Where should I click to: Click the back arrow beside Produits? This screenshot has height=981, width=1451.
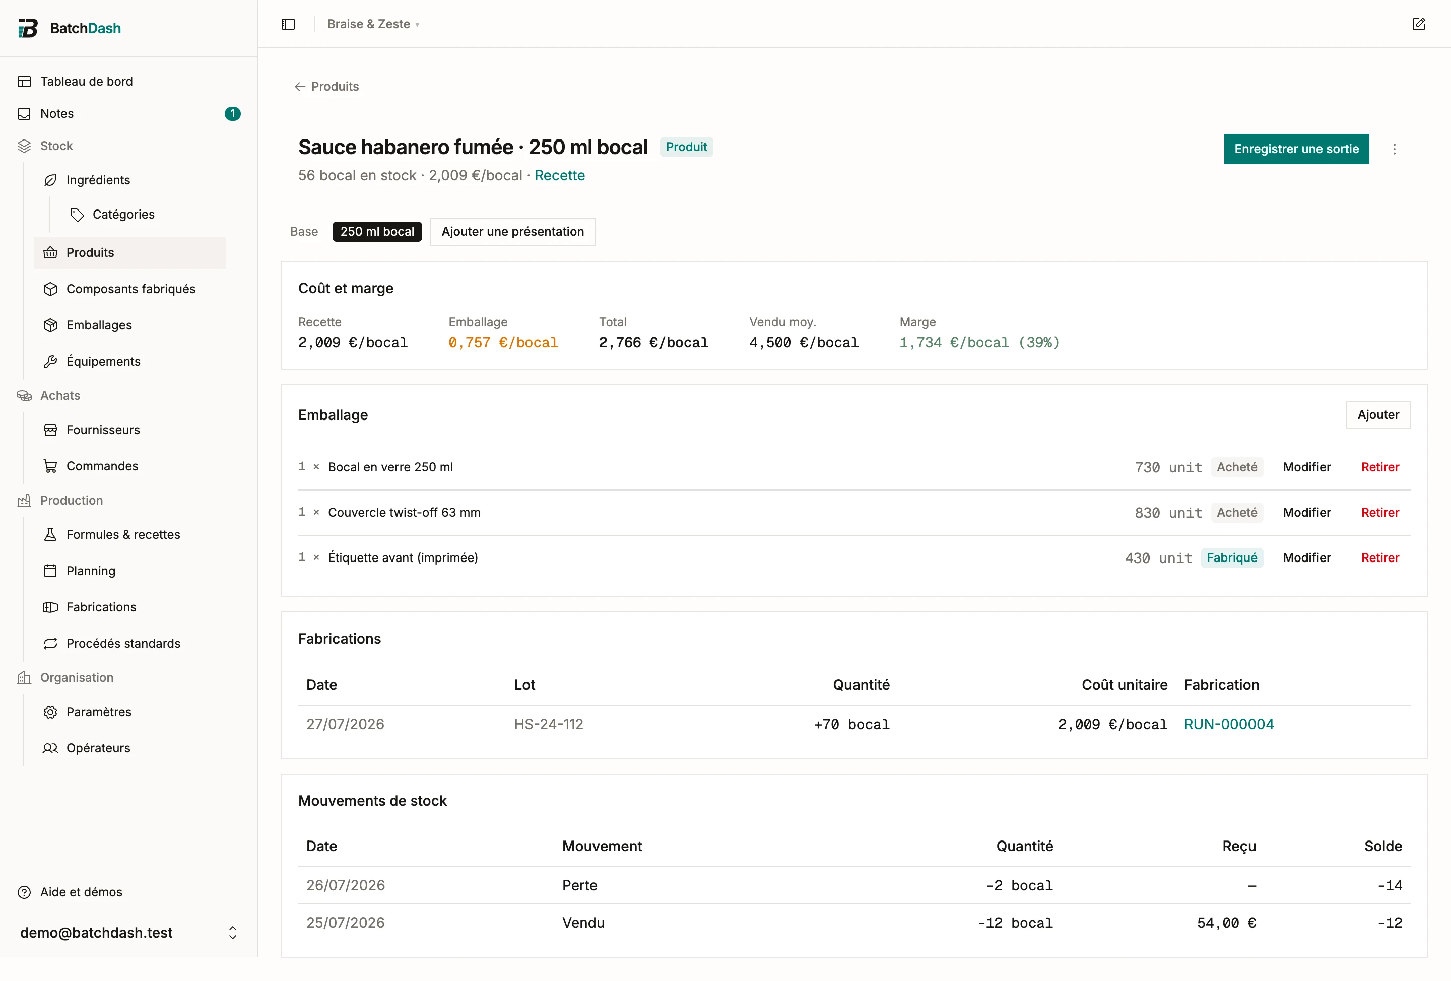[x=300, y=87]
